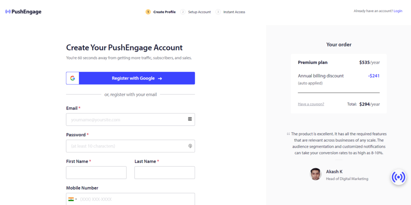Click the password generator icon in Password field
Viewport: 411px width, 205px height.
tap(190, 146)
